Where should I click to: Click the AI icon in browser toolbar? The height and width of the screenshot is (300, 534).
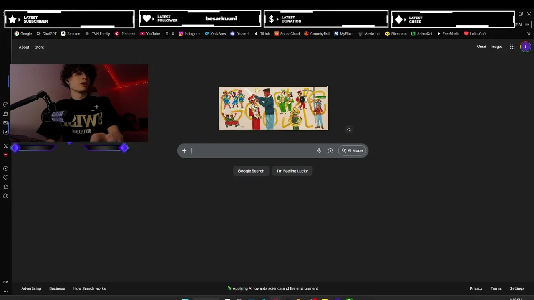point(519,25)
